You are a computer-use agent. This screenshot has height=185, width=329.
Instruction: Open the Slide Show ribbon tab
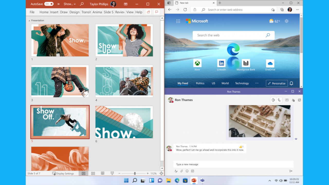[108, 12]
